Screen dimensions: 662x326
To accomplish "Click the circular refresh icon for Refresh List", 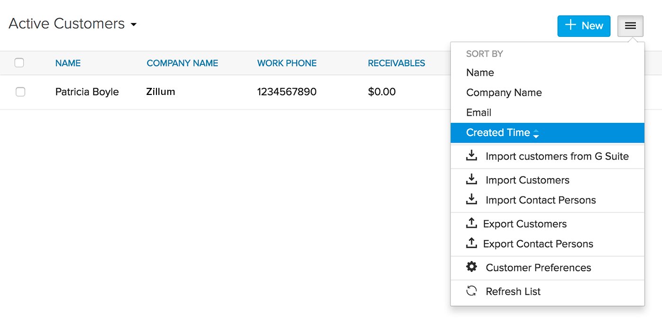I will 471,291.
